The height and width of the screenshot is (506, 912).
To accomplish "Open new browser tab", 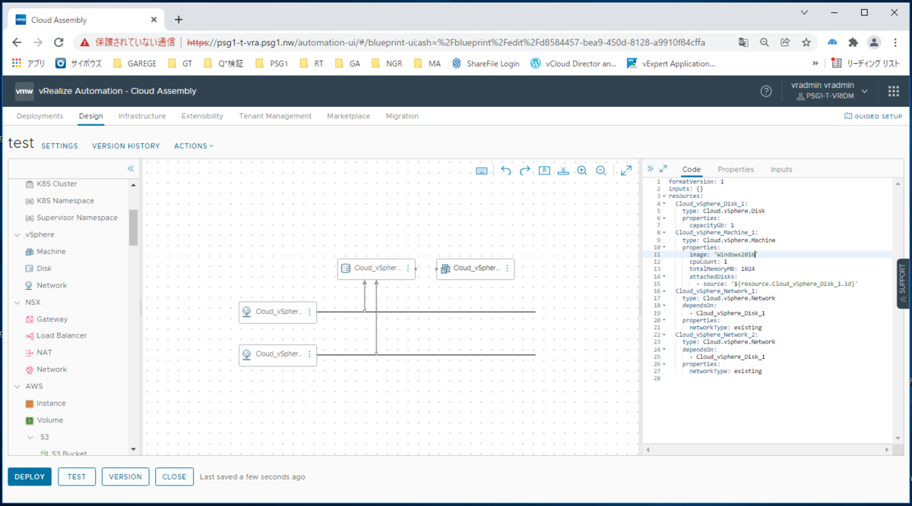I will [179, 20].
